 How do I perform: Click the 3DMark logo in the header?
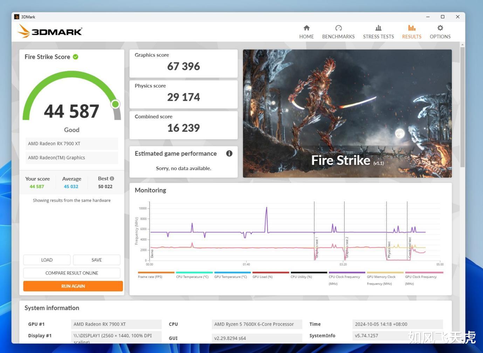(x=50, y=31)
